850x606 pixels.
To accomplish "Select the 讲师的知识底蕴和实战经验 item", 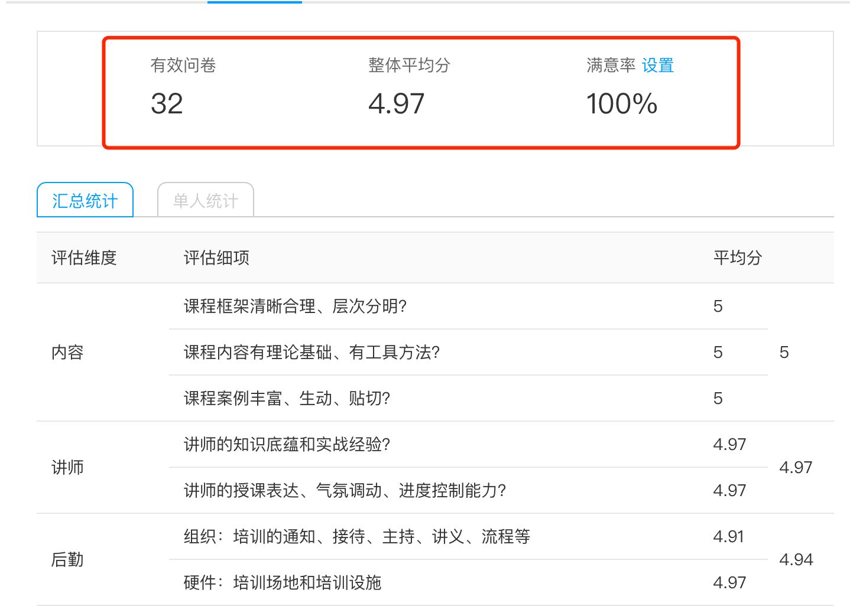I will [287, 445].
